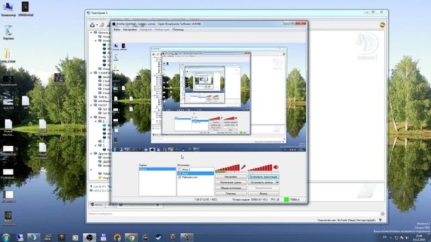The height and width of the screenshot is (242, 431).
Task: Click Остановить трансляцию button
Action: point(263,177)
